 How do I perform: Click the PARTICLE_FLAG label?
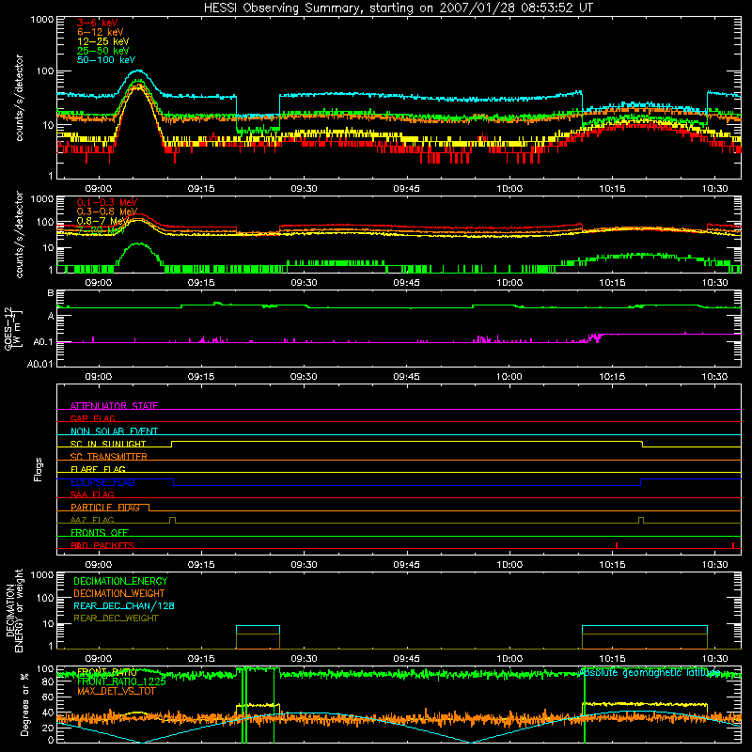click(105, 508)
